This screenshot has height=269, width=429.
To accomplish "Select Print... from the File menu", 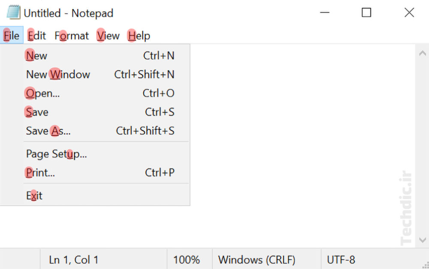I will [40, 173].
